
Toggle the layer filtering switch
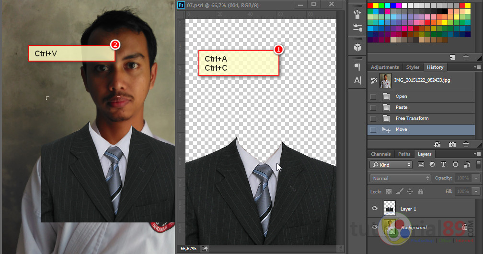coord(478,164)
